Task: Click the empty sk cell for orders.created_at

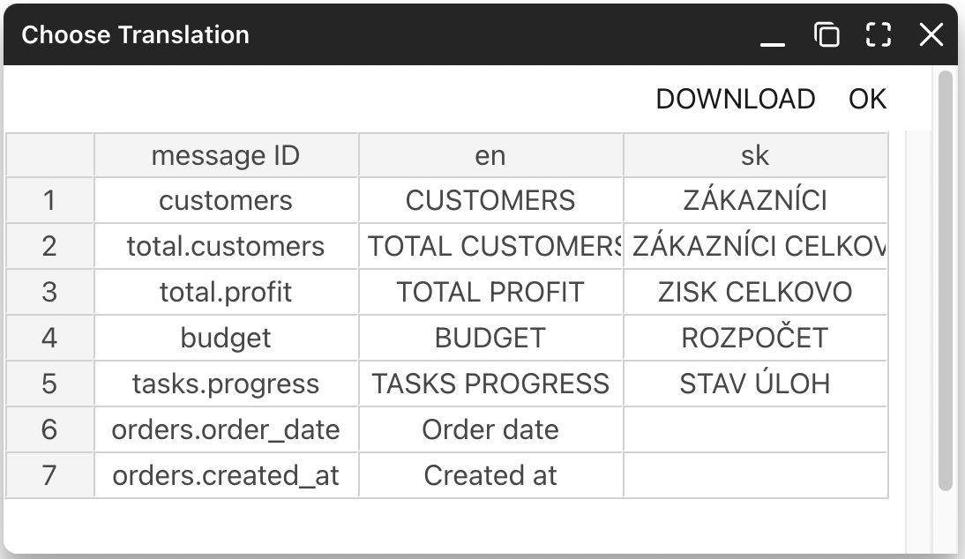Action: click(x=755, y=475)
